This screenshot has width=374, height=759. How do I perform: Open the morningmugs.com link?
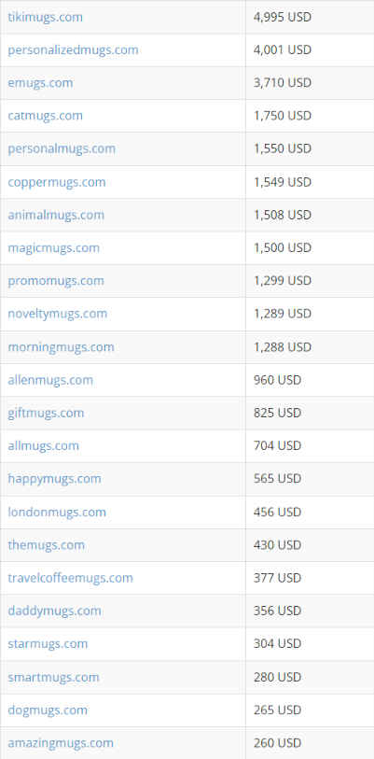61,347
